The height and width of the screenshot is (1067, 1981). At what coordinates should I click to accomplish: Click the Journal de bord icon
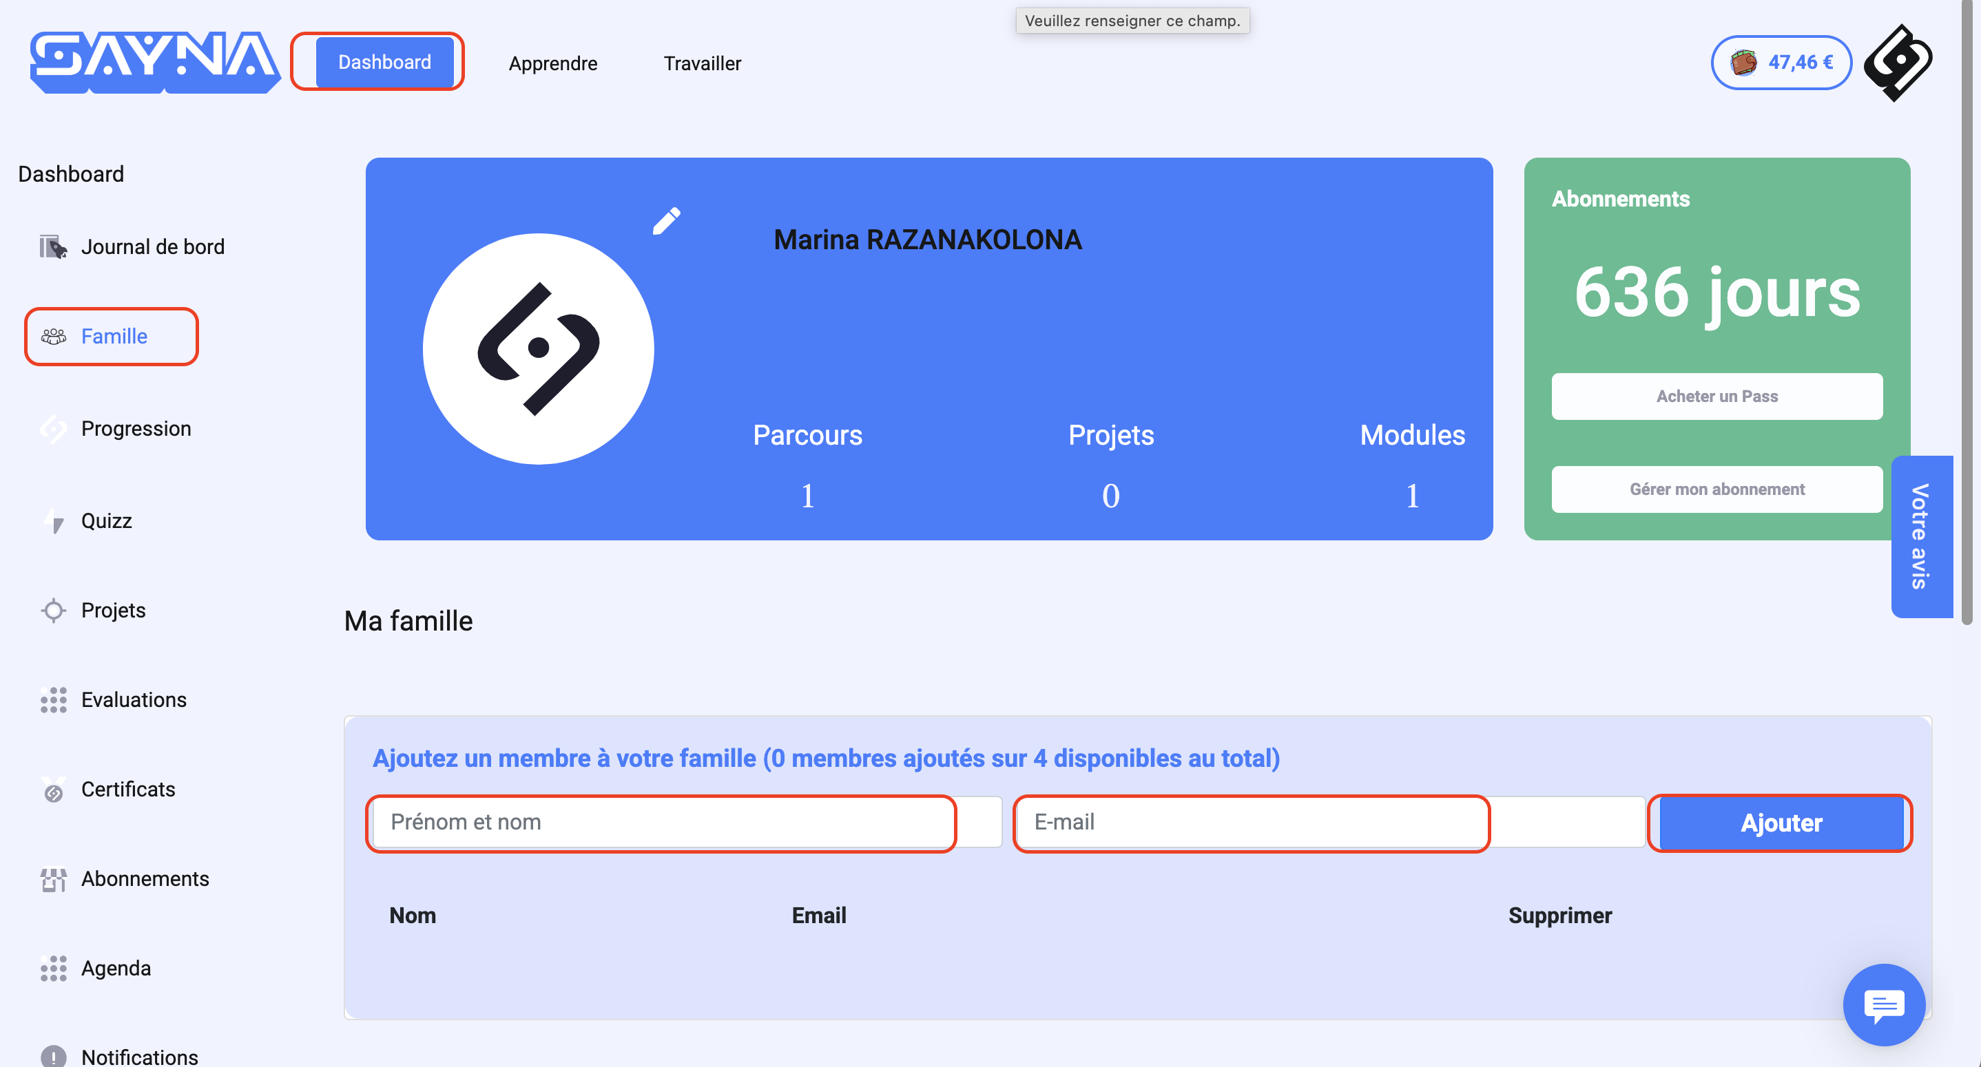click(x=53, y=246)
